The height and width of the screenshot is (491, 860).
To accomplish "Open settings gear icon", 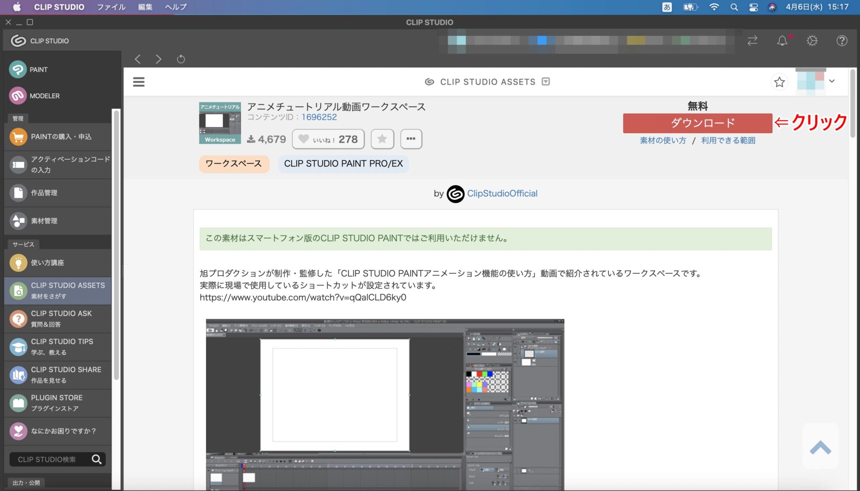I will 812,41.
